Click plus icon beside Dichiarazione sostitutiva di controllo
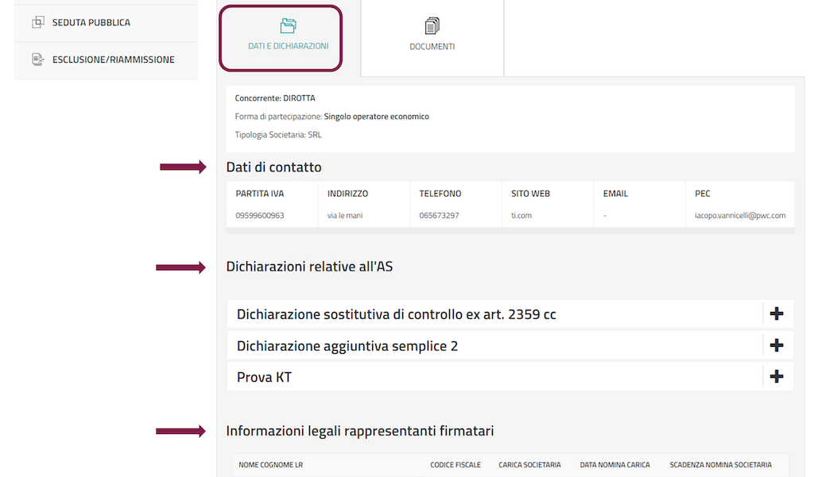 pyautogui.click(x=777, y=314)
